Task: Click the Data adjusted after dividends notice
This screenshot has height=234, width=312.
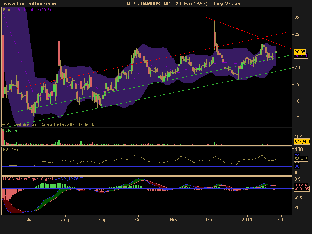Action: pyautogui.click(x=67, y=124)
